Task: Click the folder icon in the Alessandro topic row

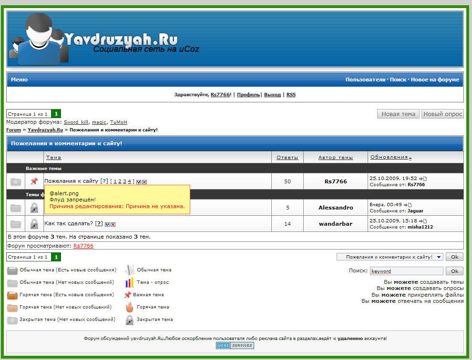Action: point(16,208)
